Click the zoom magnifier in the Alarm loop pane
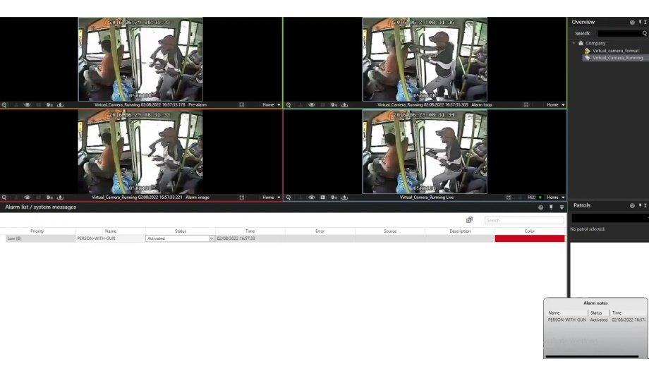This screenshot has height=376, width=649. 289,105
